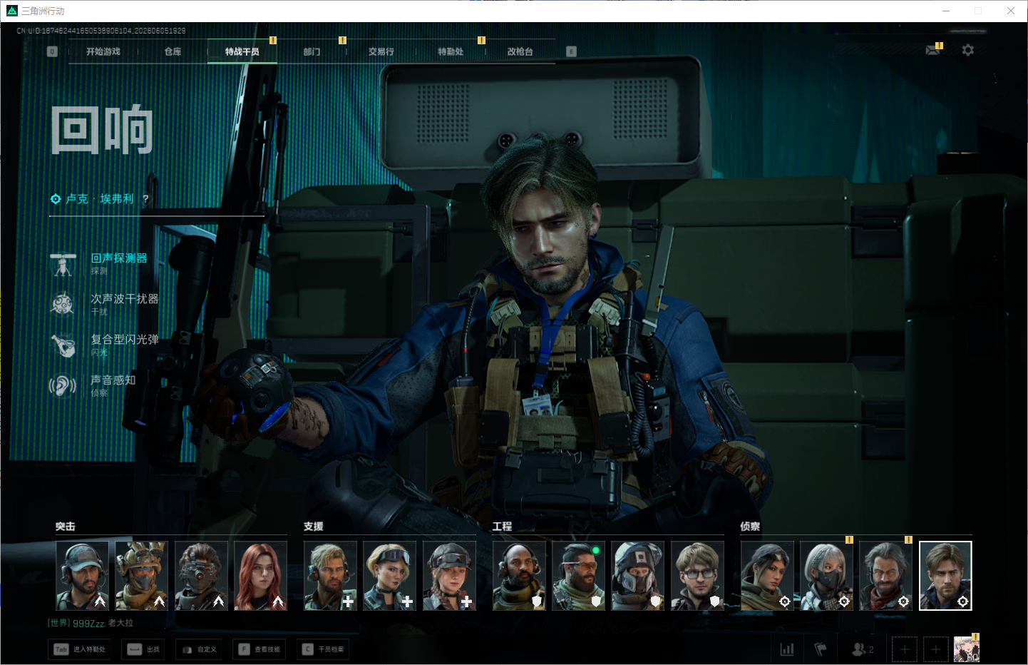Click the 干员档案 button

coord(324,649)
